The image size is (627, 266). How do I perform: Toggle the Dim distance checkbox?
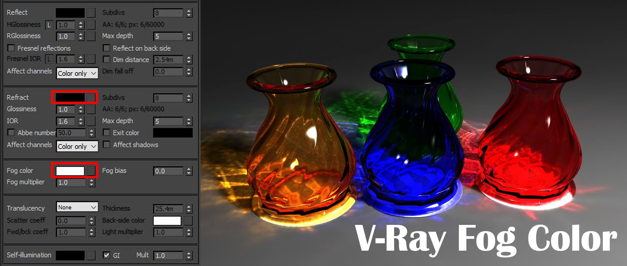pos(106,59)
